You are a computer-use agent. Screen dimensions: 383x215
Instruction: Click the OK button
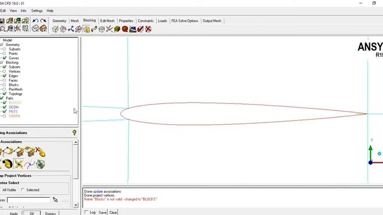(32, 213)
